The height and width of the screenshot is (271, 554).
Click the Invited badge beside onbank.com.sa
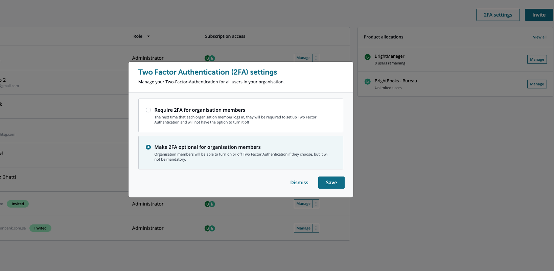[x=40, y=228]
